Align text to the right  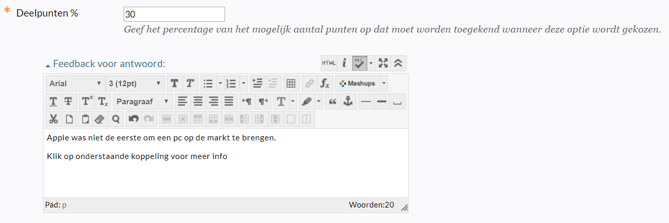coord(213,101)
